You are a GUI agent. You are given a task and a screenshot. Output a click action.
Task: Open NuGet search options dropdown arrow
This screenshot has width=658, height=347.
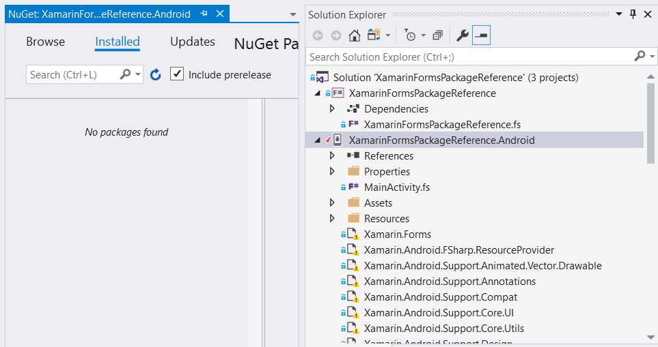[137, 74]
